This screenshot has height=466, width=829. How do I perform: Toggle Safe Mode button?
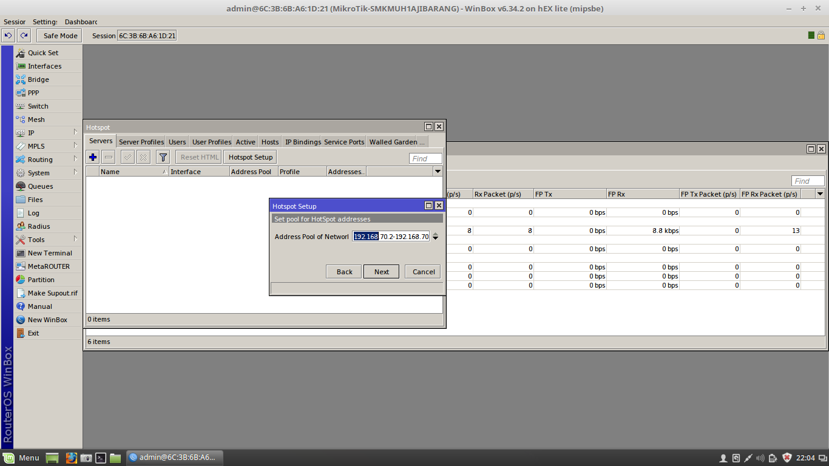(60, 36)
